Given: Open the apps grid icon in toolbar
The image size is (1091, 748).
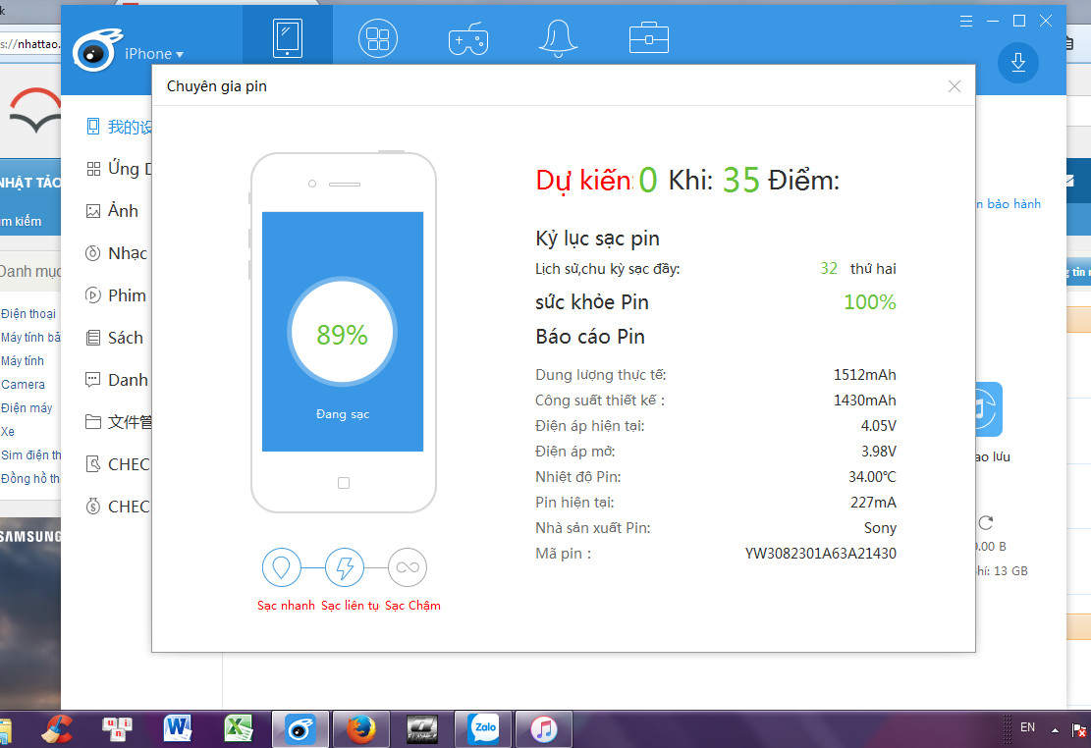Looking at the screenshot, I should 377,39.
